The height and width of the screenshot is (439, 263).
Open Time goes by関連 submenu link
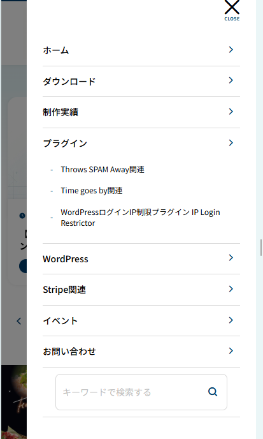(92, 191)
